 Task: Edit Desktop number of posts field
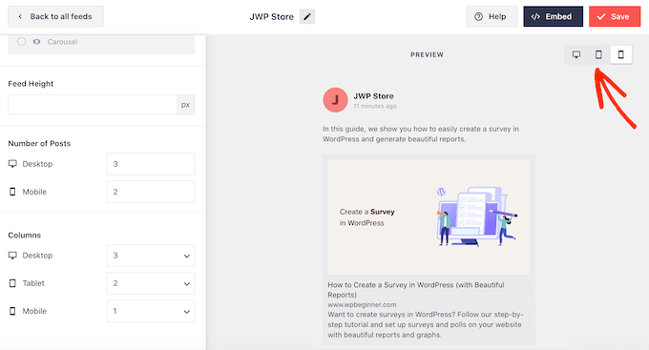[x=151, y=164]
